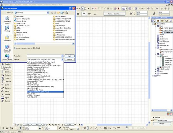
Task: Open Documenti recenti in dialog sidebar
Action: point(7,20)
